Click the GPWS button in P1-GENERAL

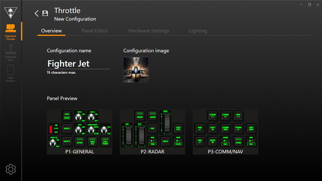tap(79, 141)
